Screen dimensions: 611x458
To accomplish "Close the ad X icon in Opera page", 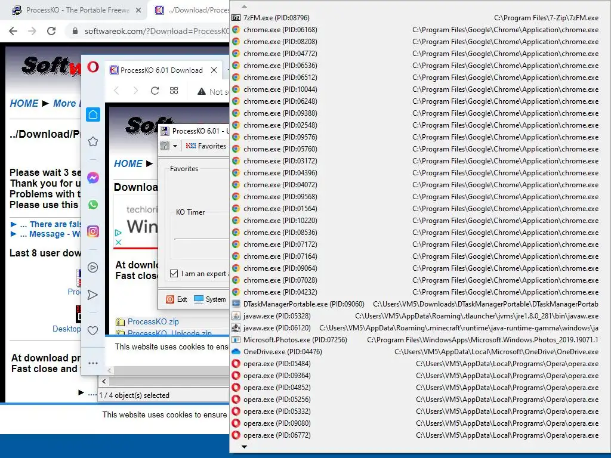I will coord(119,242).
